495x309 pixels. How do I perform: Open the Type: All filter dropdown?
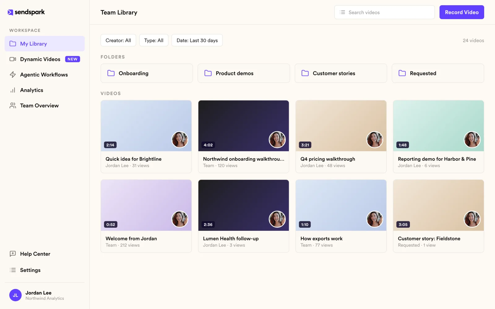(x=154, y=40)
